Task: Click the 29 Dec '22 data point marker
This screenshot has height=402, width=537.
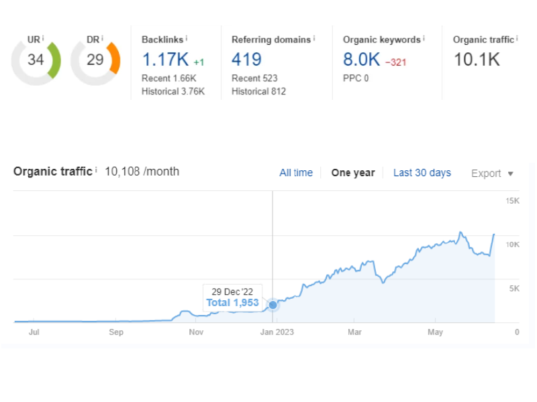Action: [x=273, y=305]
